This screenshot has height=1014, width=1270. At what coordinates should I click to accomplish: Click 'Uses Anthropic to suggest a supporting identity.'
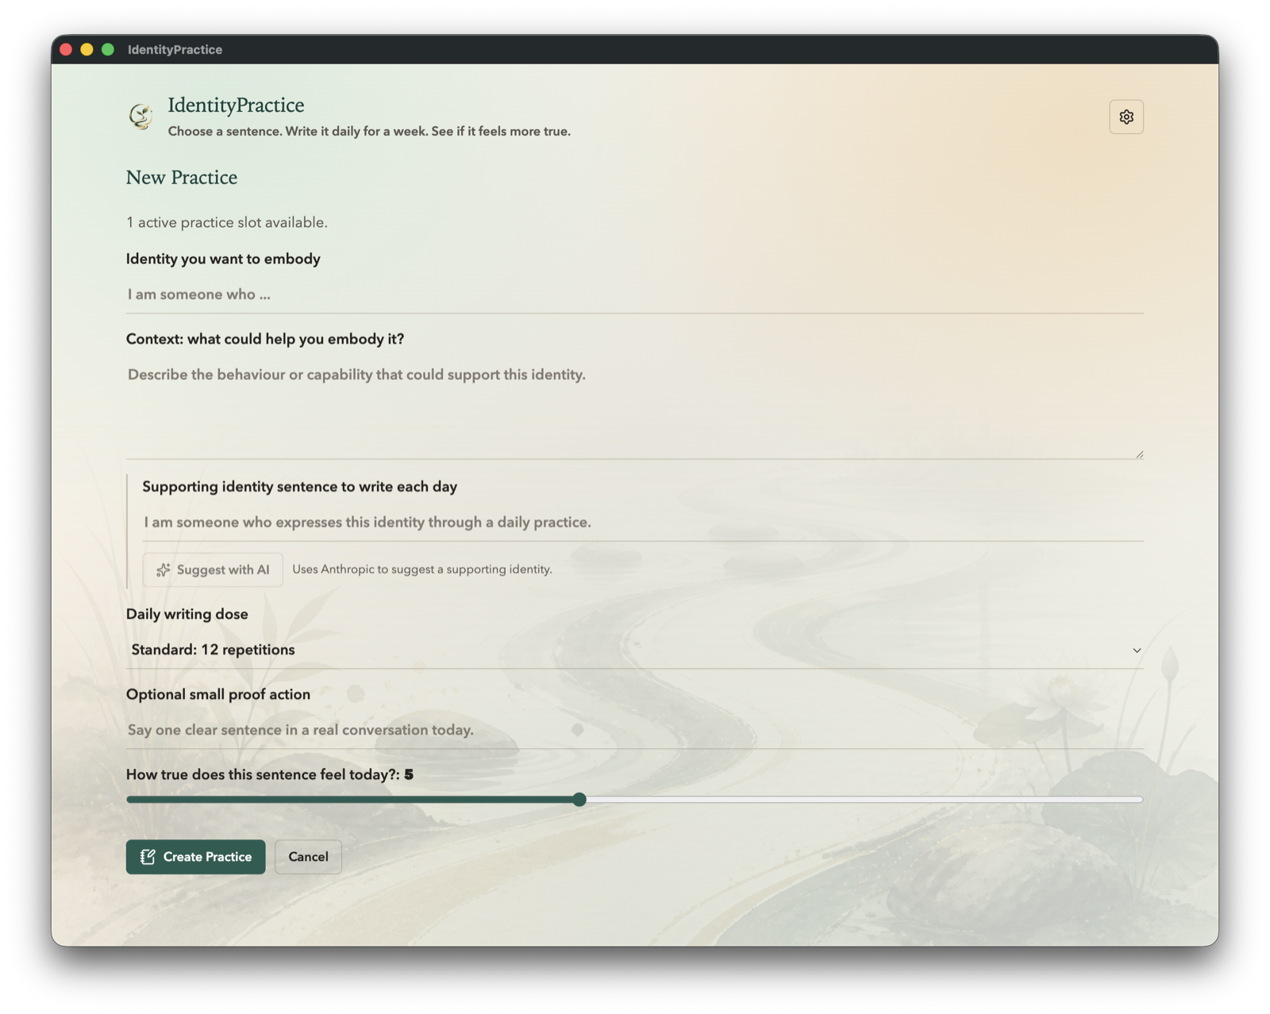coord(422,570)
